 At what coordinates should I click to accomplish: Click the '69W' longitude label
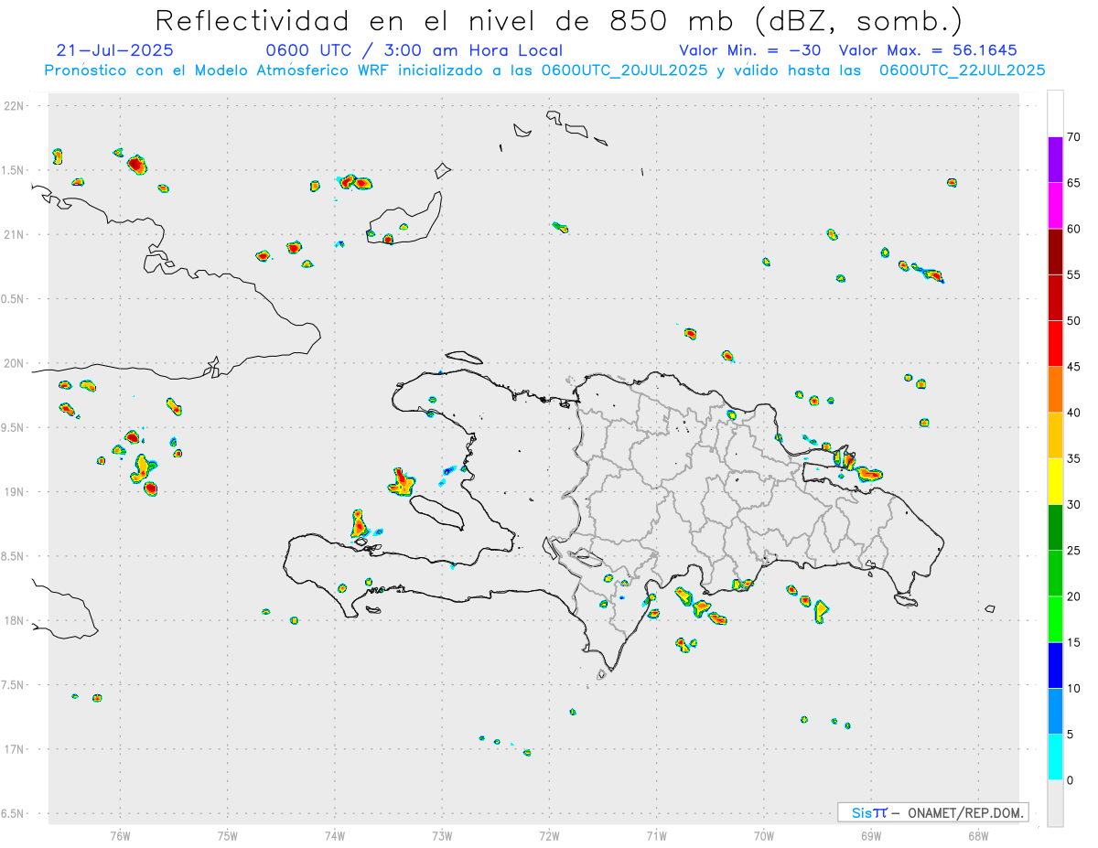pos(871,834)
